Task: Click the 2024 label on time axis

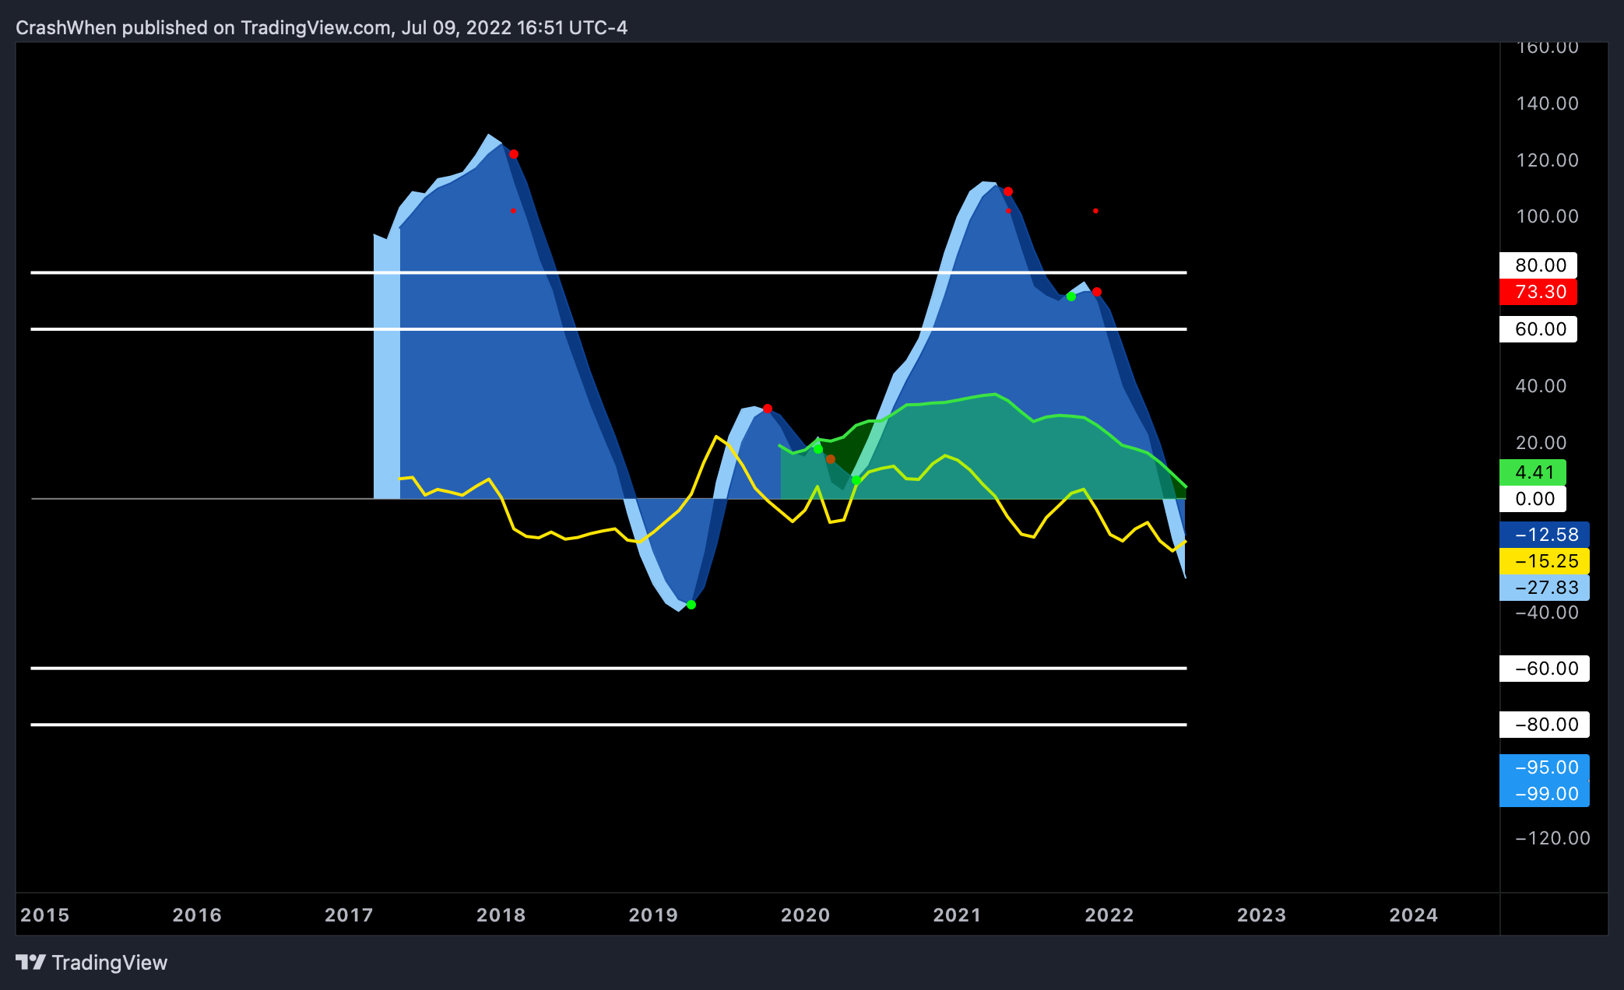Action: pos(1414,915)
